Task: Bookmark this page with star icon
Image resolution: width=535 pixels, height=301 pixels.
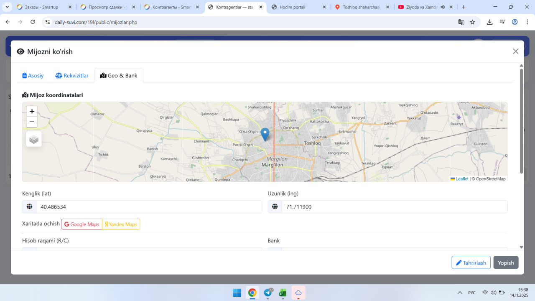Action: pos(472,22)
